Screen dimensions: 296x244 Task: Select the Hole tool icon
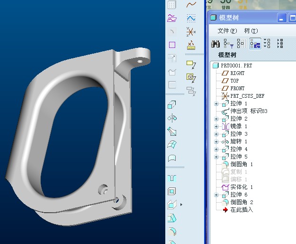pyautogui.click(x=172, y=178)
